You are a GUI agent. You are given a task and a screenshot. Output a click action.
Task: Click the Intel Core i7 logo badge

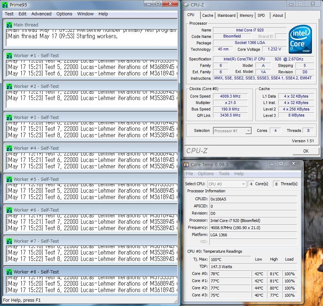[x=301, y=39]
